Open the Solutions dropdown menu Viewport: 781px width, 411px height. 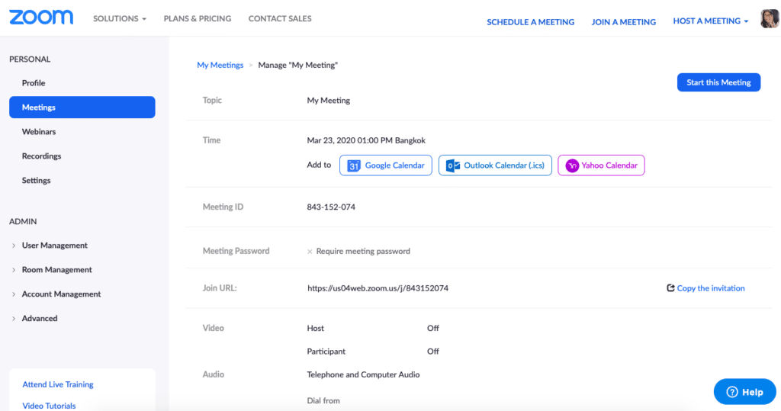coord(119,19)
